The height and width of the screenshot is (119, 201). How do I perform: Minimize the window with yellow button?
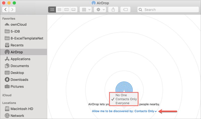coord(9,3)
